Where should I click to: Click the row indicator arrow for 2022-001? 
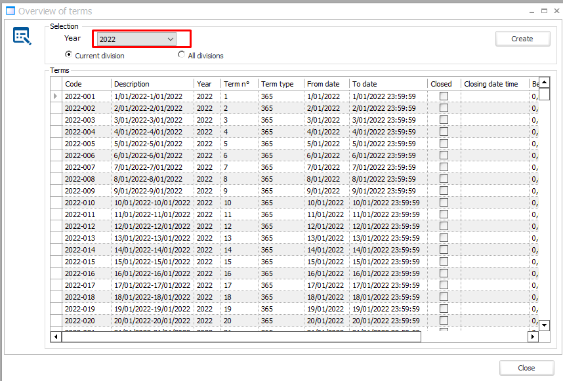point(56,96)
